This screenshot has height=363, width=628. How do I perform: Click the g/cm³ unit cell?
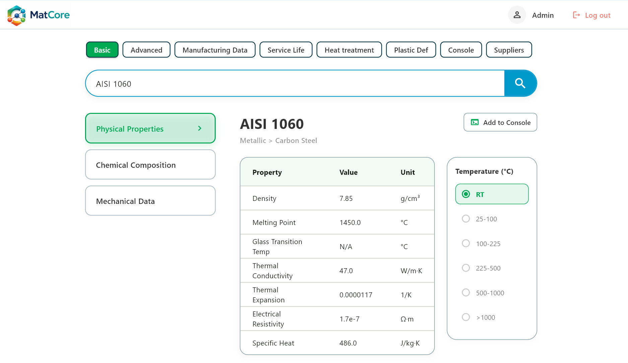coord(410,199)
